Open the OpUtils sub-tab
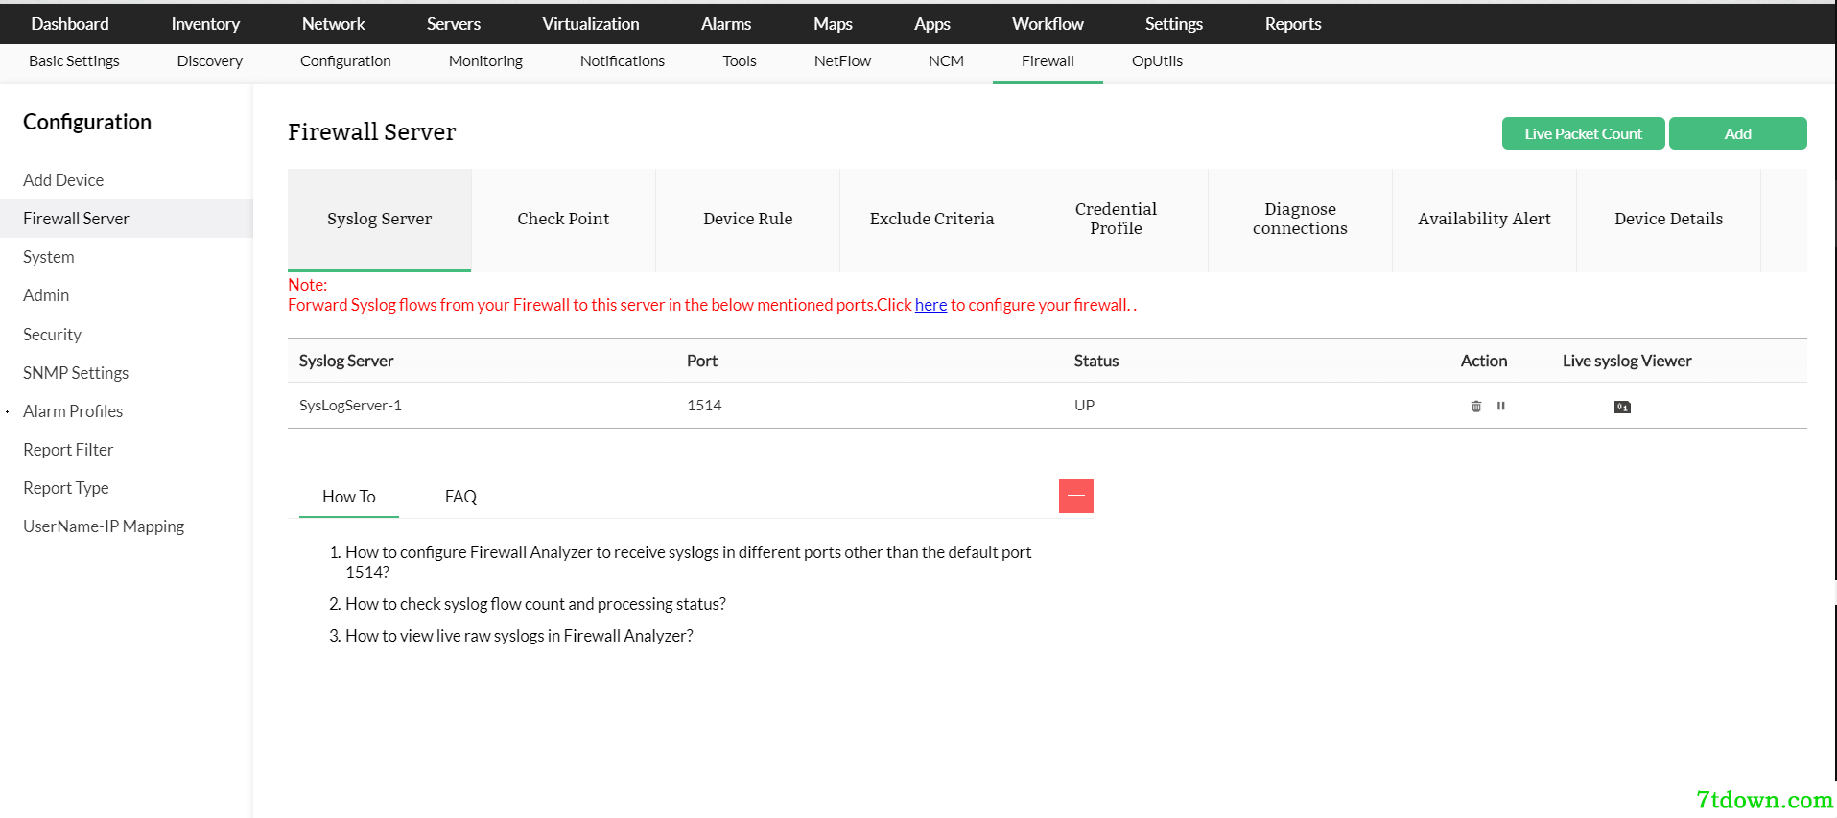 (x=1157, y=61)
